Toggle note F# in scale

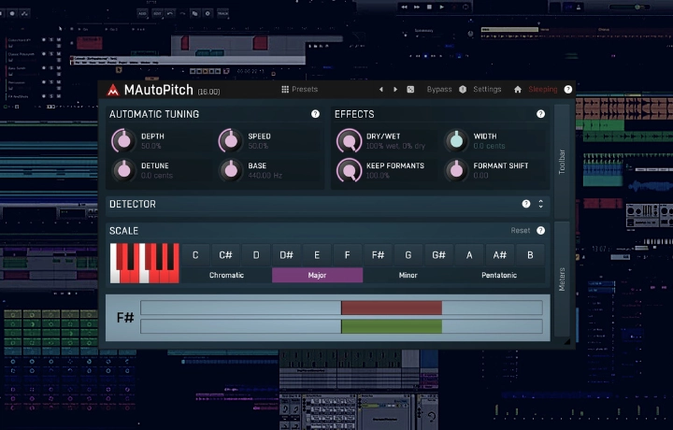pyautogui.click(x=378, y=255)
